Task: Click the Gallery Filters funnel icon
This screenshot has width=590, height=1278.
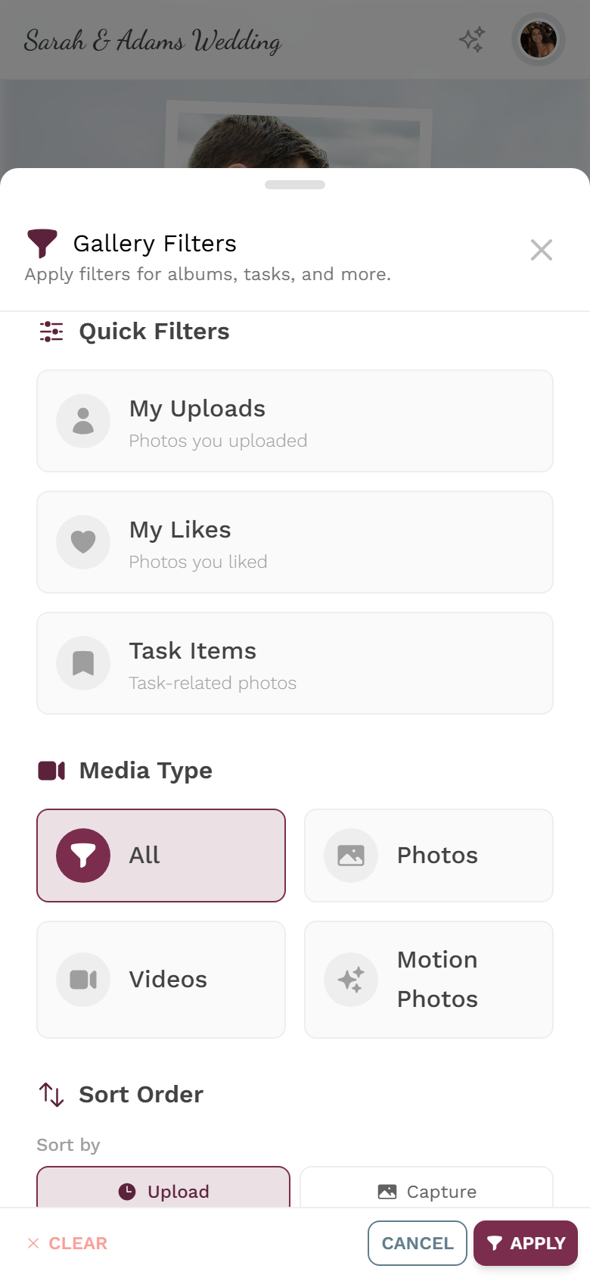Action: click(x=42, y=243)
